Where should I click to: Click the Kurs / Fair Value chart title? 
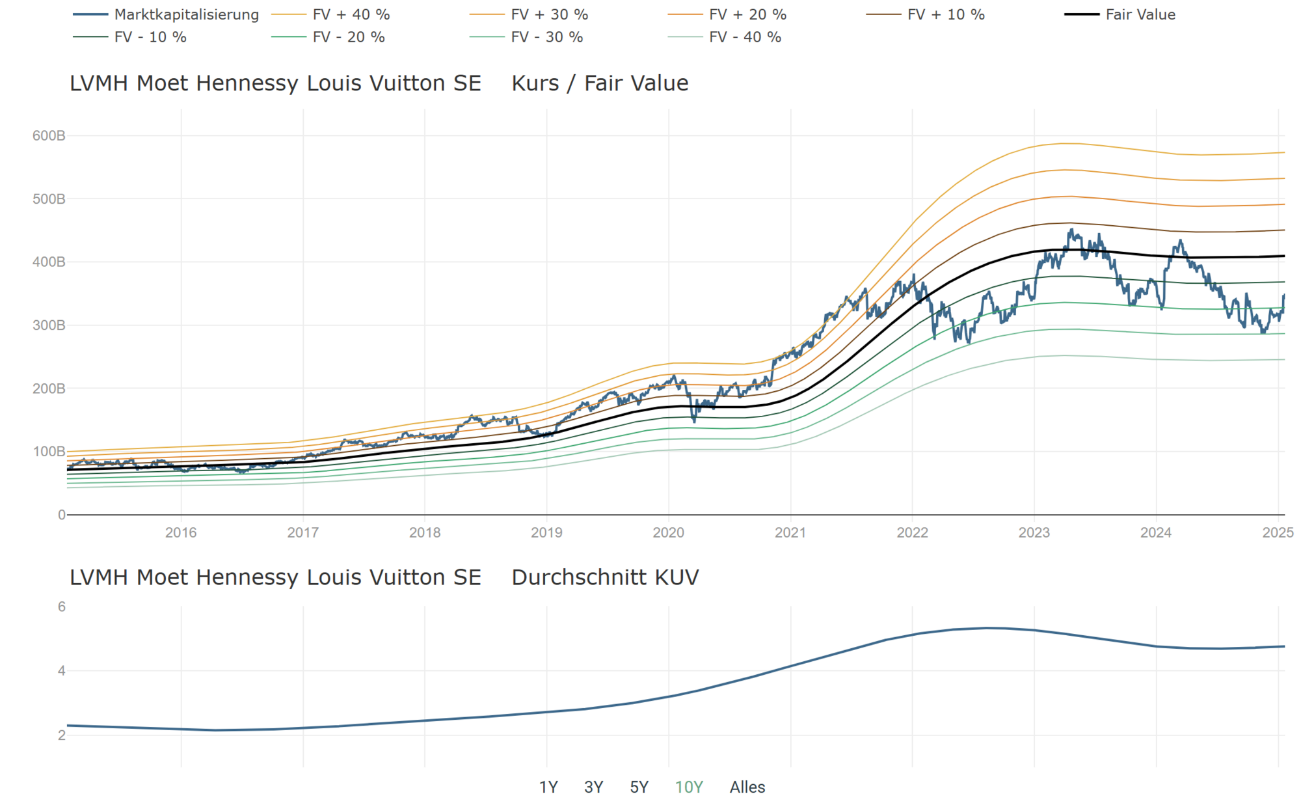coord(600,83)
